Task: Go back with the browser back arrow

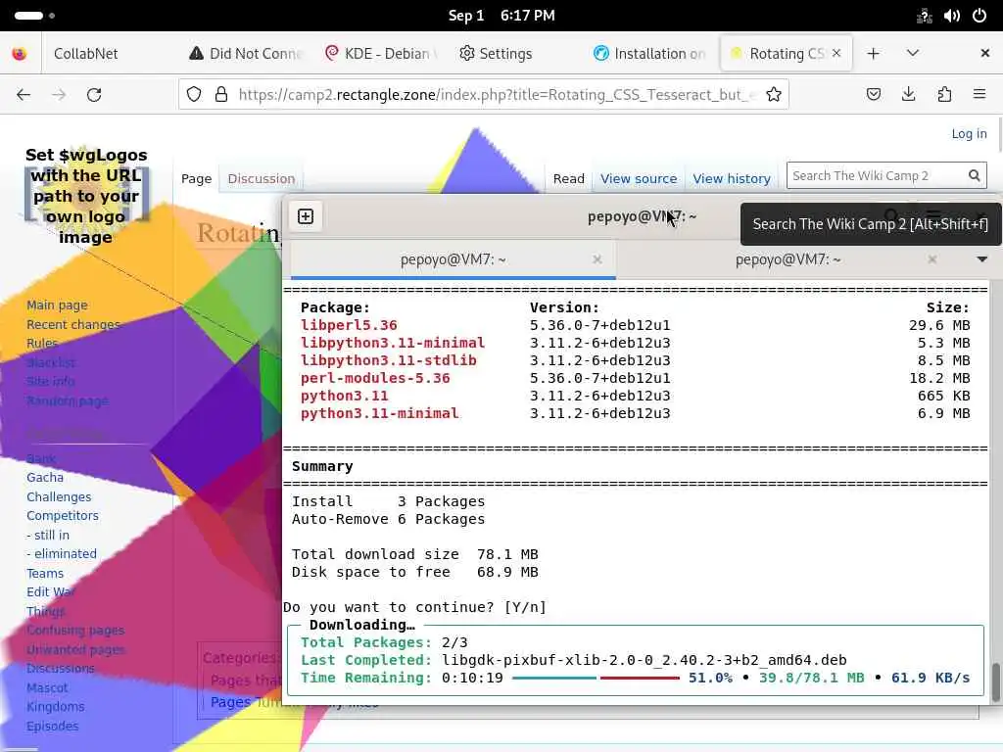Action: pyautogui.click(x=24, y=95)
